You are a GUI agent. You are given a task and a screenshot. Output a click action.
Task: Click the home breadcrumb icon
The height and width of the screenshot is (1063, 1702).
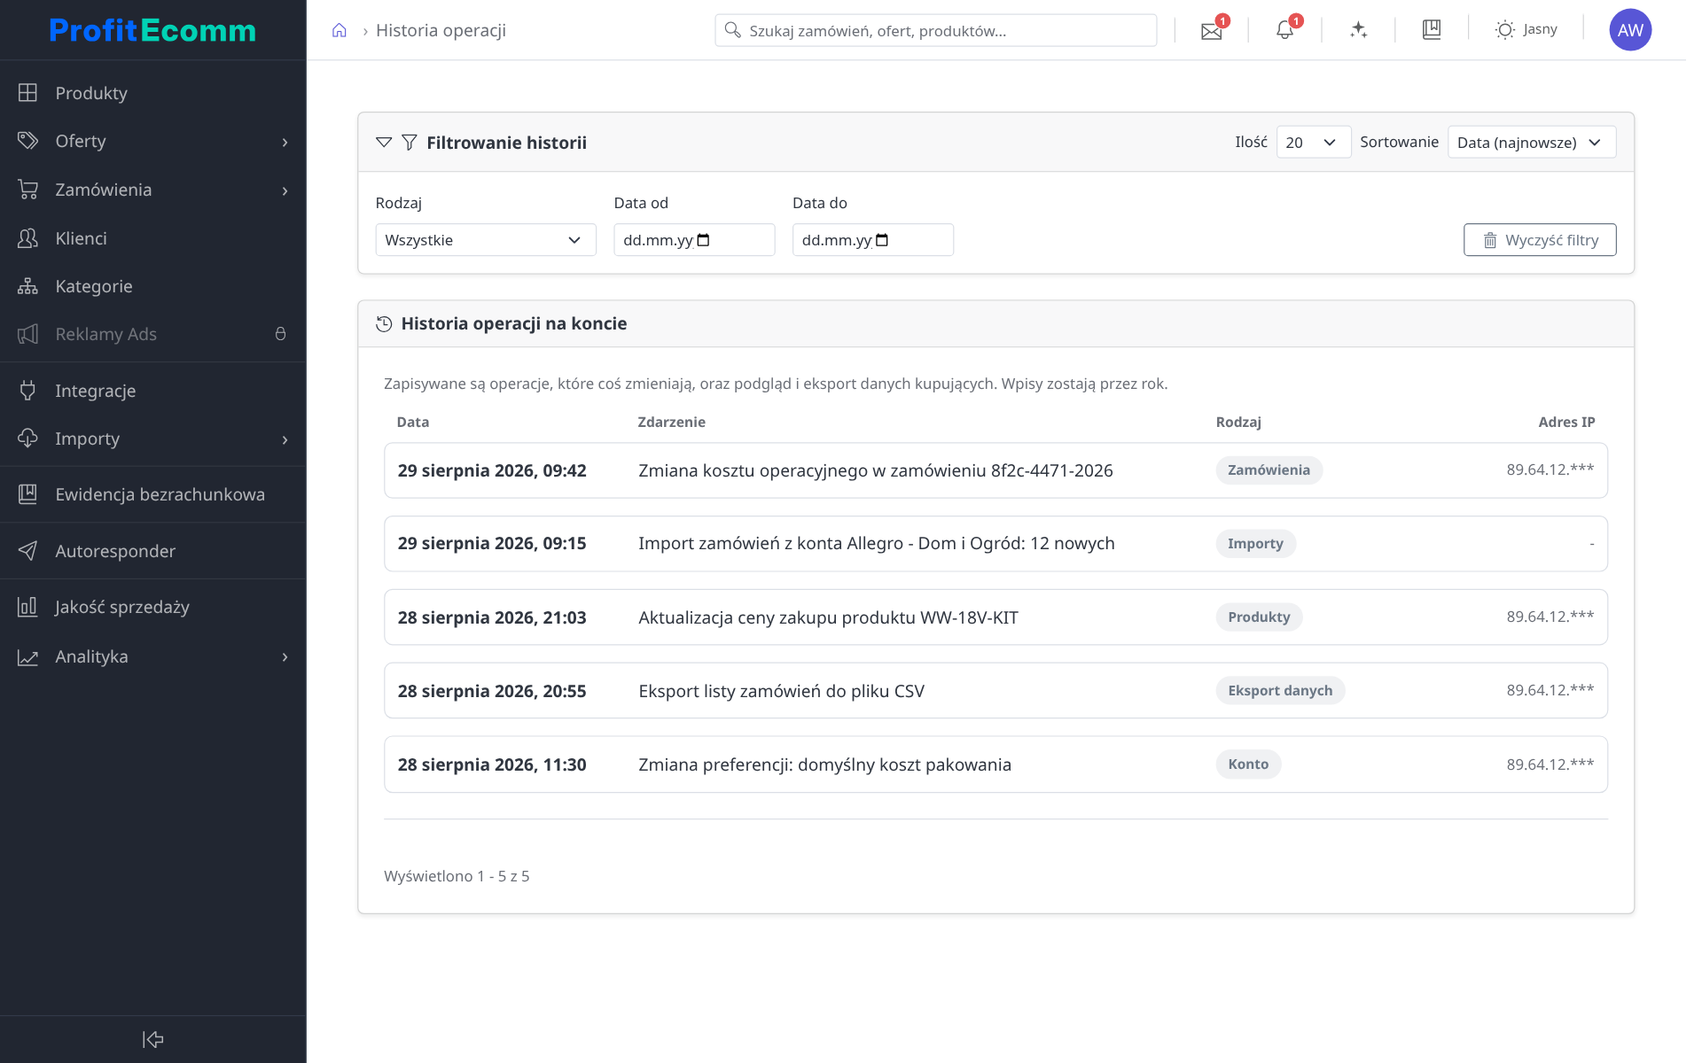[x=339, y=31]
